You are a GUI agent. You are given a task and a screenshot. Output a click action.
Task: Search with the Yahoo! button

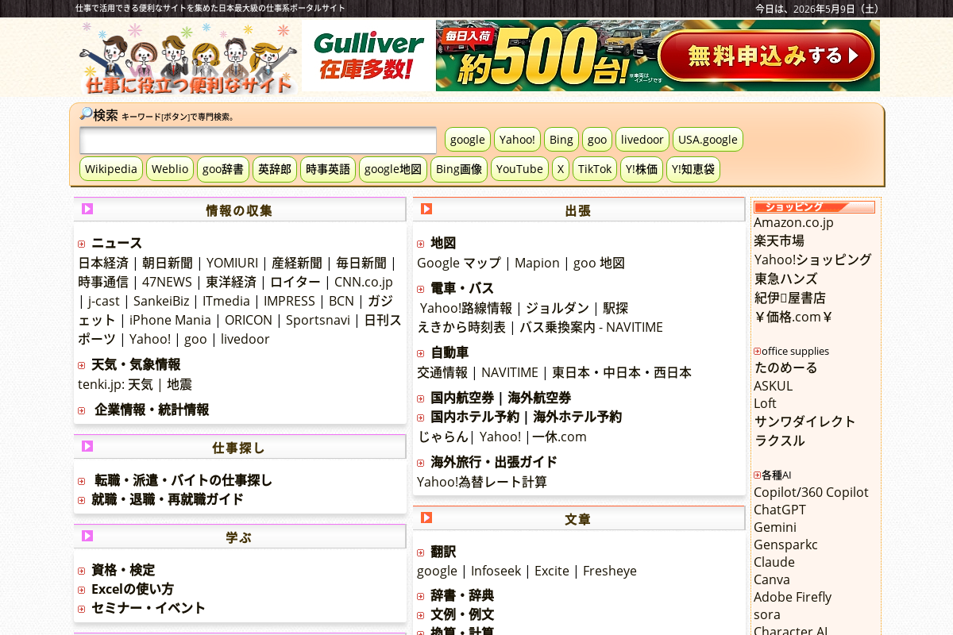[x=517, y=140]
